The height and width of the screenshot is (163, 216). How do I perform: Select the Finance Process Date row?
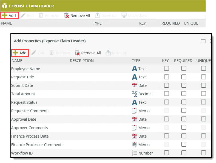click(111, 136)
